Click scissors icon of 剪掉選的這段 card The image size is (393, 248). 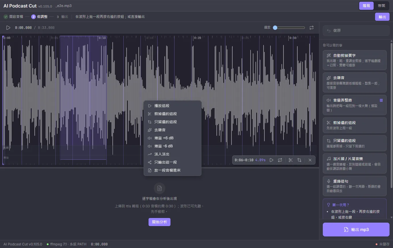(x=329, y=123)
